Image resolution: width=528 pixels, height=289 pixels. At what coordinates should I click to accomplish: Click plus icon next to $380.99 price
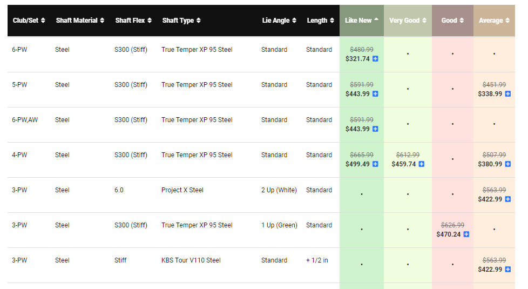508,164
